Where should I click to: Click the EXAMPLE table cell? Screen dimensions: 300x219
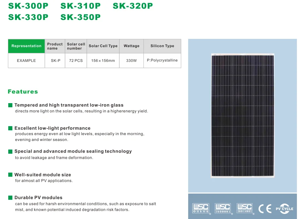tap(26, 61)
